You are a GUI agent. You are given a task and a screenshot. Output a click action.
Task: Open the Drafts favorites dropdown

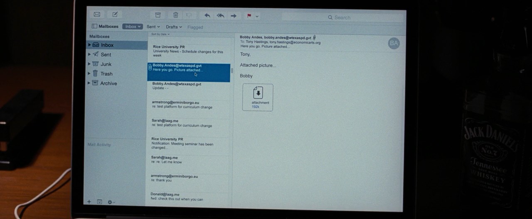pos(174,27)
